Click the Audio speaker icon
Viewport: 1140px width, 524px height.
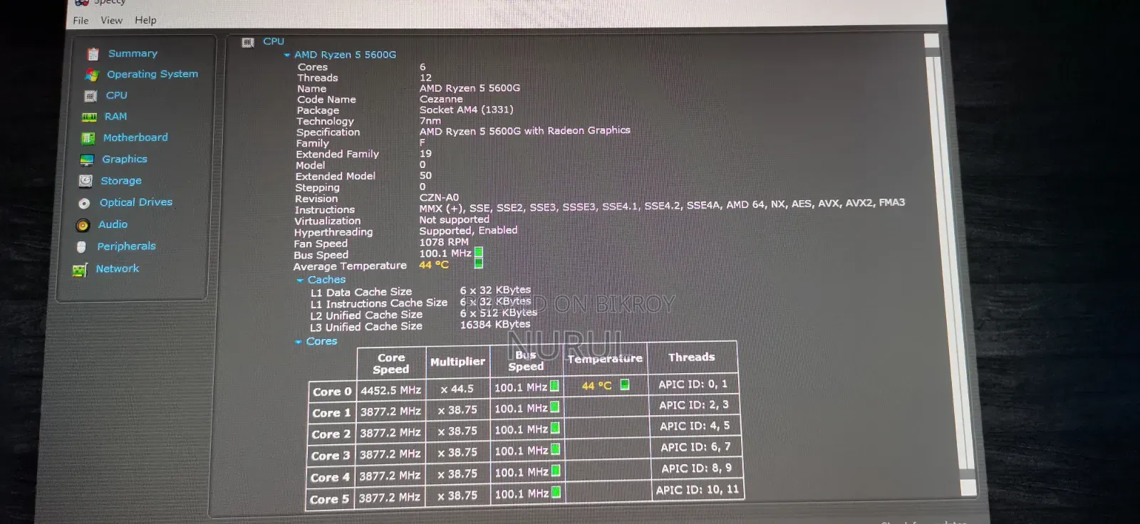point(83,225)
